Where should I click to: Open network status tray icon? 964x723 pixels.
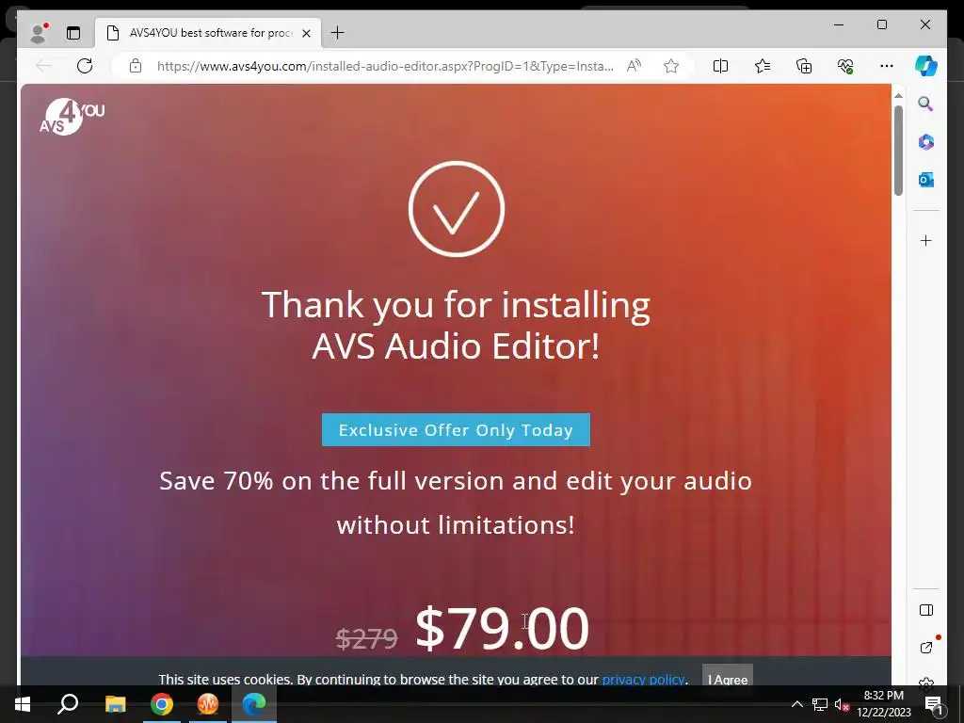[x=820, y=704]
